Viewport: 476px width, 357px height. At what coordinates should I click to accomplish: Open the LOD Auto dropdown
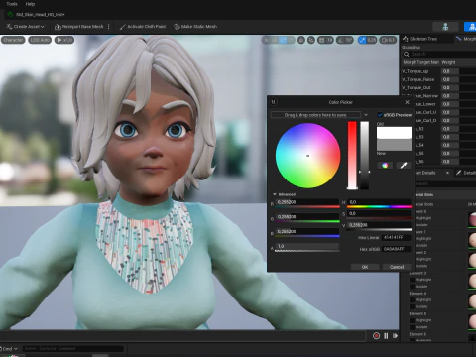40,40
